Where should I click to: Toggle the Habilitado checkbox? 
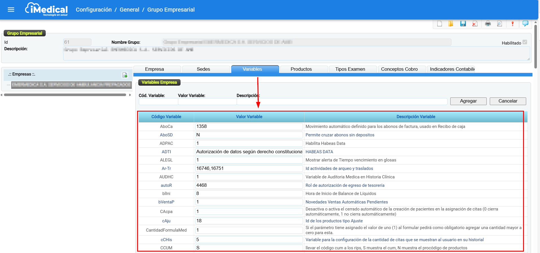(525, 42)
